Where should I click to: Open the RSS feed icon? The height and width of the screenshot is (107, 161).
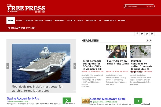pyautogui.click(x=152, y=34)
